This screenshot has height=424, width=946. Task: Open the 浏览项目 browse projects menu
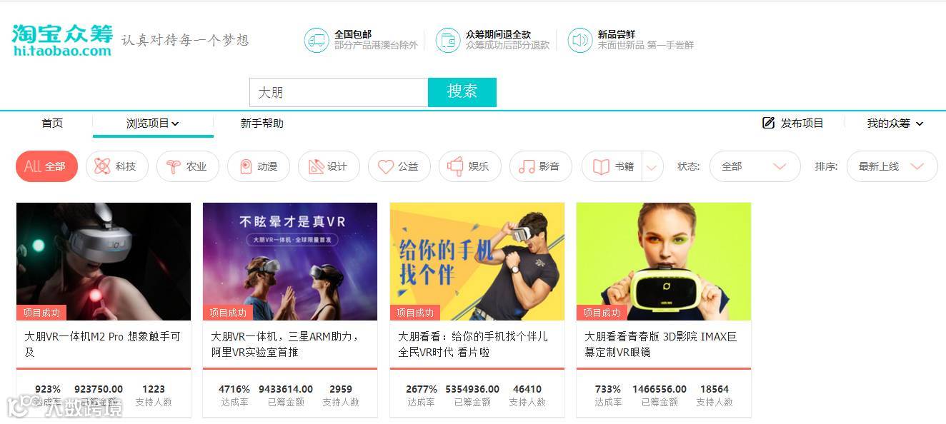pos(153,123)
